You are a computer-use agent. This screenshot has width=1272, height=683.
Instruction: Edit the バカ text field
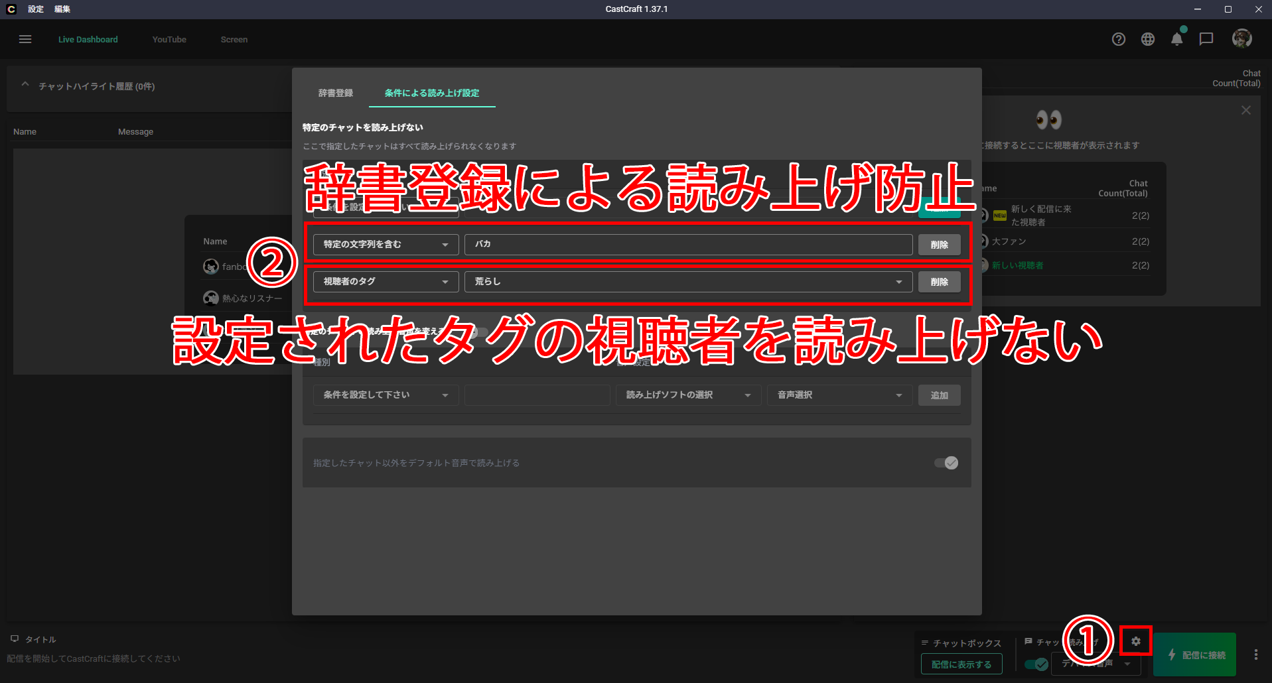tap(689, 245)
